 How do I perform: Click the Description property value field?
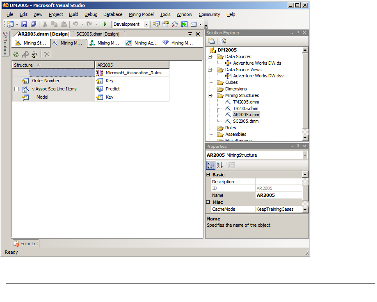pyautogui.click(x=279, y=182)
